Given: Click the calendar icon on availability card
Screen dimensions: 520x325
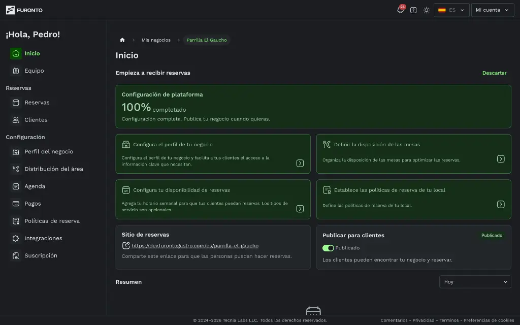Looking at the screenshot, I should coord(126,190).
